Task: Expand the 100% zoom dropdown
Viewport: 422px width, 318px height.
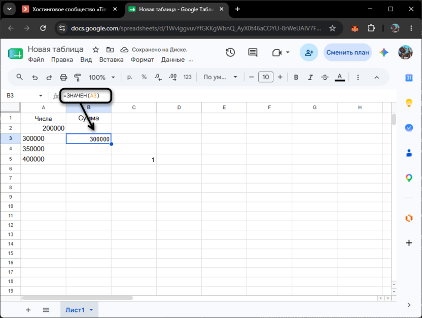Action: coord(102,77)
